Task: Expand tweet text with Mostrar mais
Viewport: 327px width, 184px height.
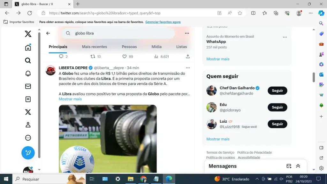Action: tap(70, 99)
